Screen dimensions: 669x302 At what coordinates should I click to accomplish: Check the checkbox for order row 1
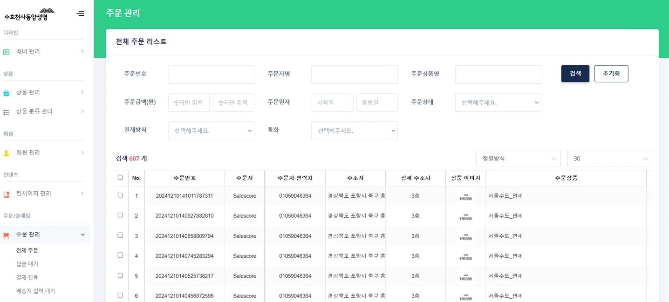coord(120,195)
